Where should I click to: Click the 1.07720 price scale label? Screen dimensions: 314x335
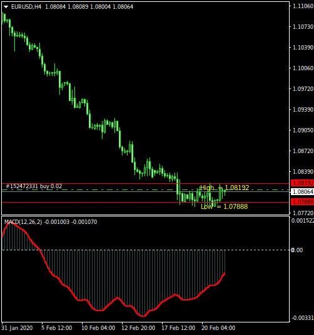tap(303, 213)
